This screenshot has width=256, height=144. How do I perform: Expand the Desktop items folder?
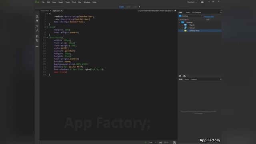[x=182, y=31]
